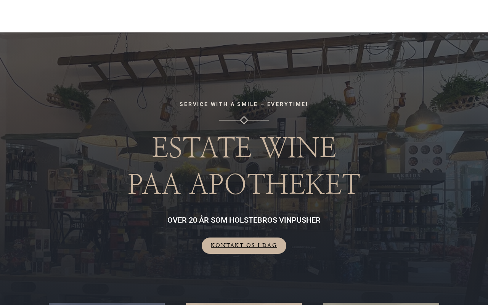Click the Kontakt os i dag button
Image resolution: width=488 pixels, height=305 pixels.
[244, 246]
